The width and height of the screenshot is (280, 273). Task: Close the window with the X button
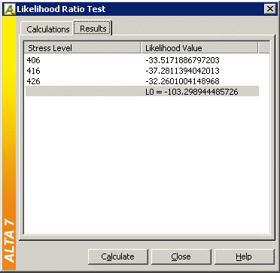[x=270, y=9]
